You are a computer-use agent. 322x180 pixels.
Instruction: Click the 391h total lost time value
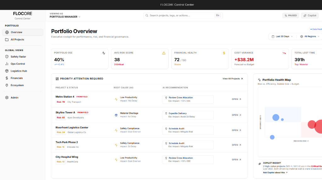[299, 60]
